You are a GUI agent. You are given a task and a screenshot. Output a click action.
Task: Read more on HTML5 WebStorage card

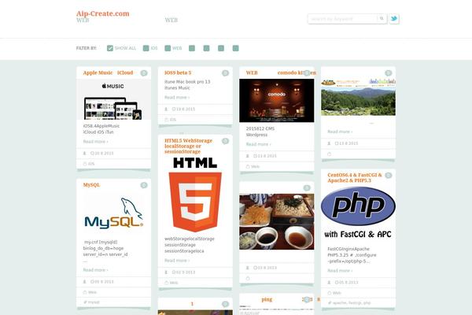177,261
